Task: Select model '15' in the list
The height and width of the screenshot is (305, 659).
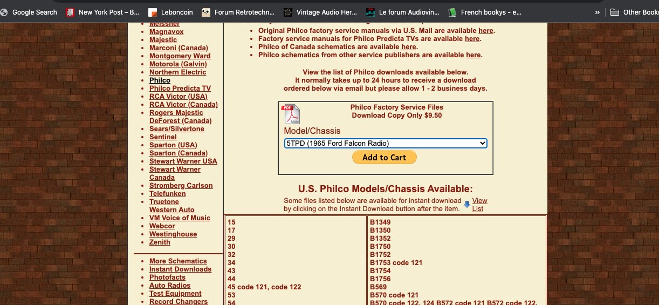Action: tap(231, 222)
